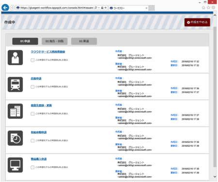Viewport: 218px width, 182px height.
Task: Select the 01.申請 category tab
Action: click(25, 41)
